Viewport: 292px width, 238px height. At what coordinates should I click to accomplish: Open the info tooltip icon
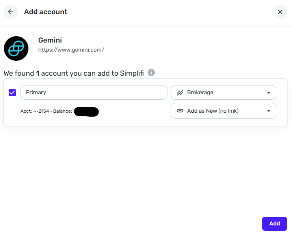point(151,73)
